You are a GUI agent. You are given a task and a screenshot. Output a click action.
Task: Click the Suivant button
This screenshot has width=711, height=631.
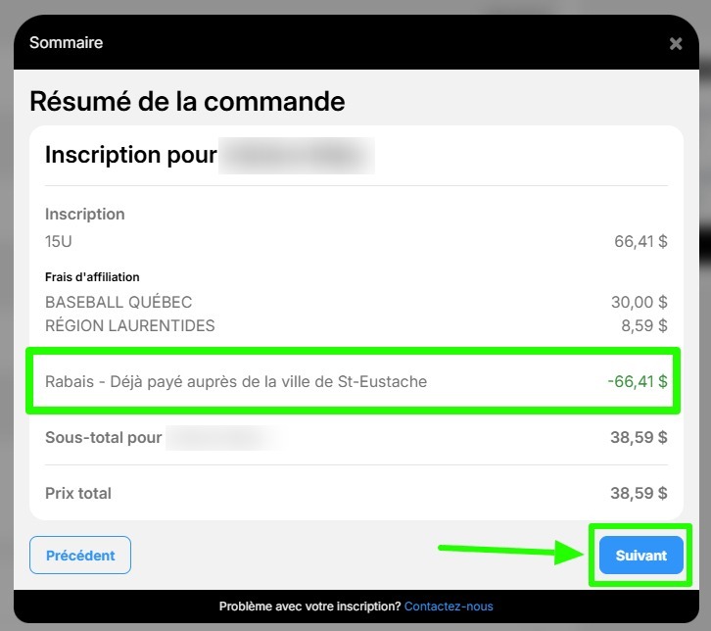[x=640, y=556]
